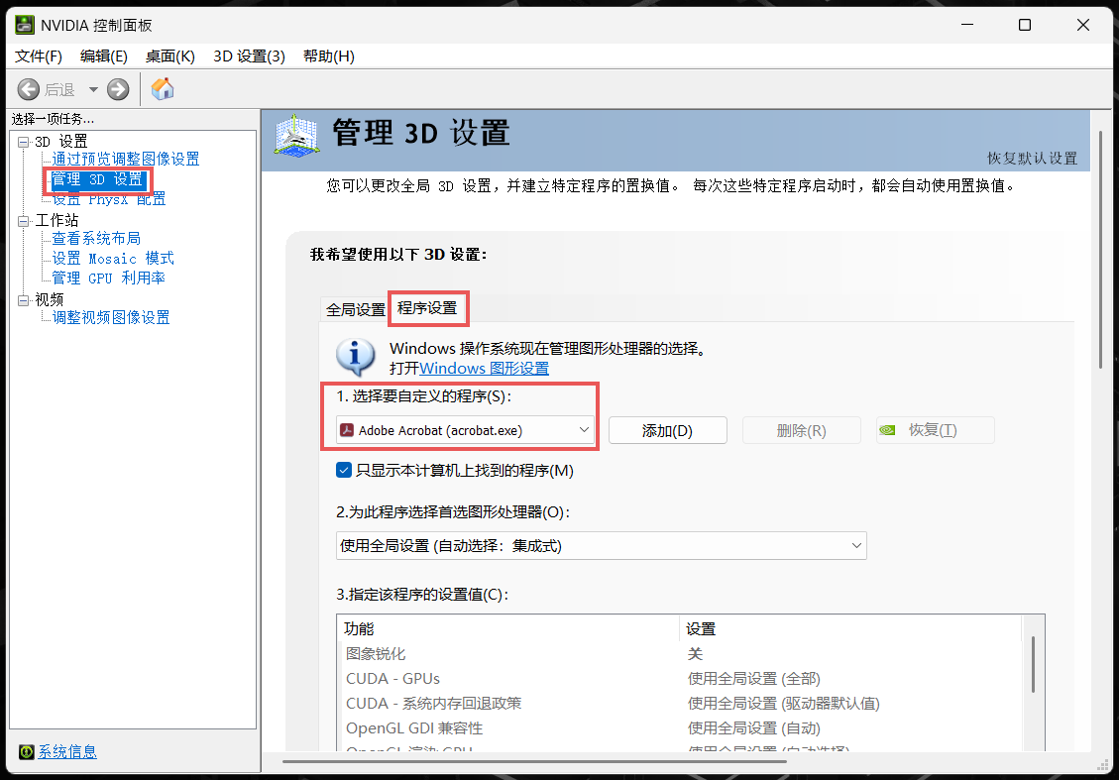Open the 编辑(E) menu
Screen dimensions: 1119x780
[x=103, y=56]
